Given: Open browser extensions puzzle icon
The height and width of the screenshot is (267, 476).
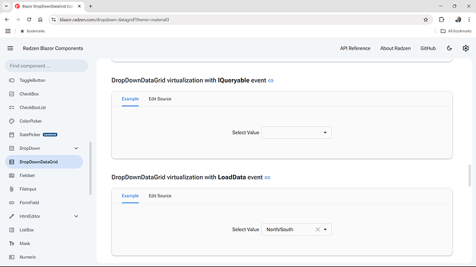Looking at the screenshot, I should [442, 20].
